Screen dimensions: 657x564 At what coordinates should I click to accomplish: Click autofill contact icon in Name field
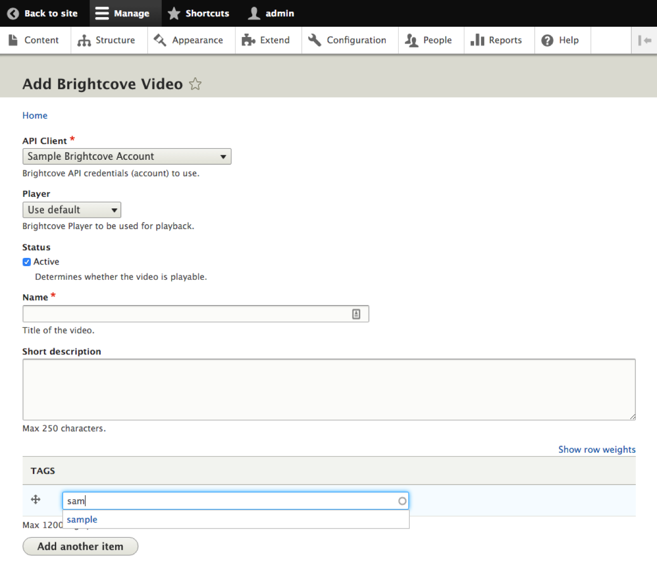tap(356, 314)
